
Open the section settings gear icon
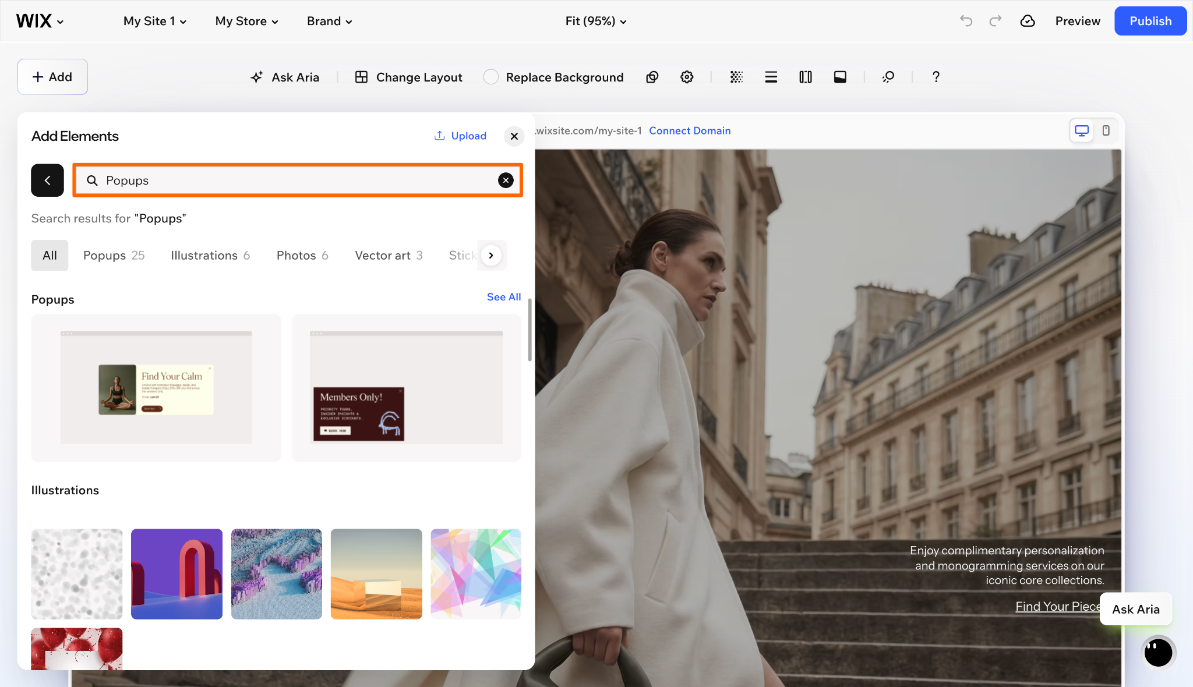[687, 77]
